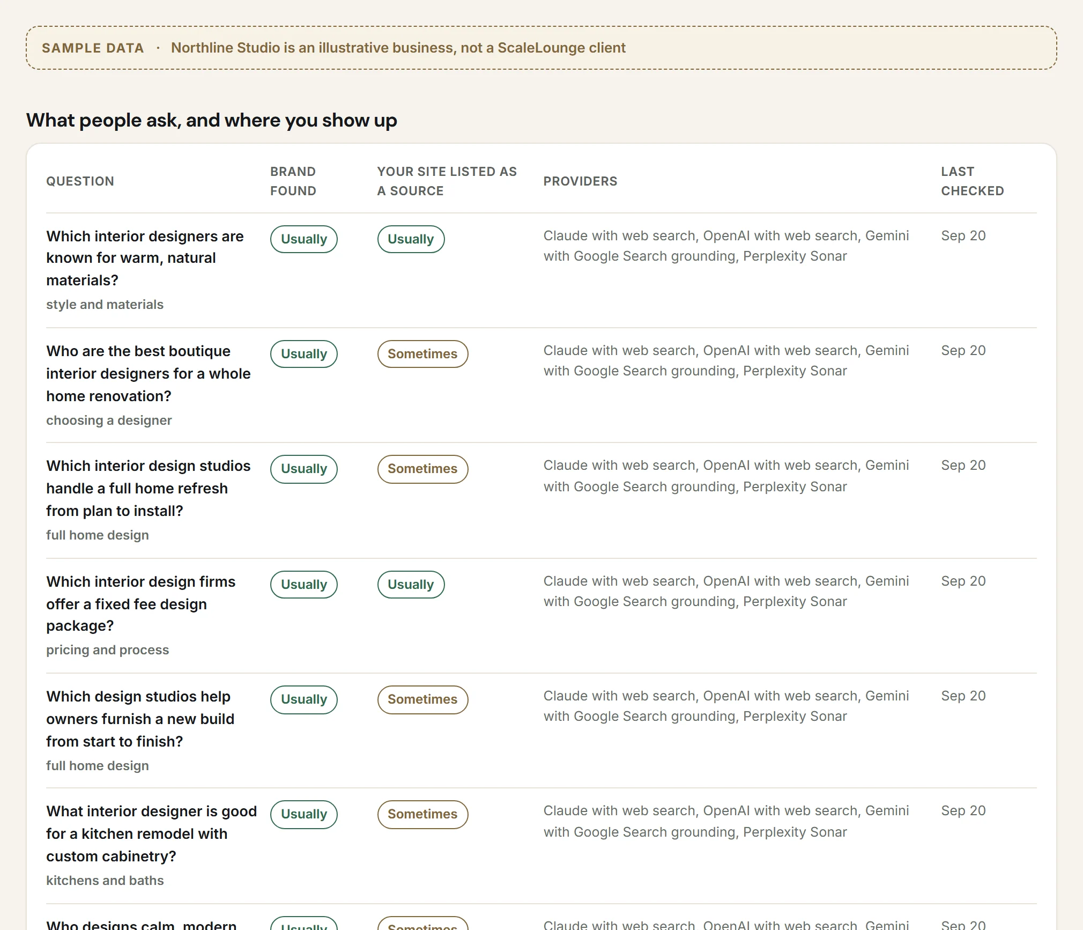
Task: Click the 'choosing a designer' category label
Action: point(109,420)
